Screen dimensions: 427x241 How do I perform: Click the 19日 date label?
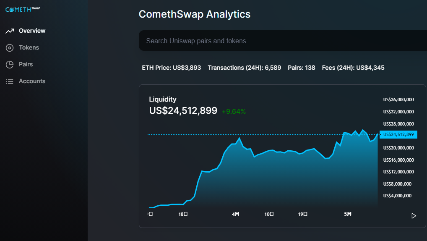[303, 214]
